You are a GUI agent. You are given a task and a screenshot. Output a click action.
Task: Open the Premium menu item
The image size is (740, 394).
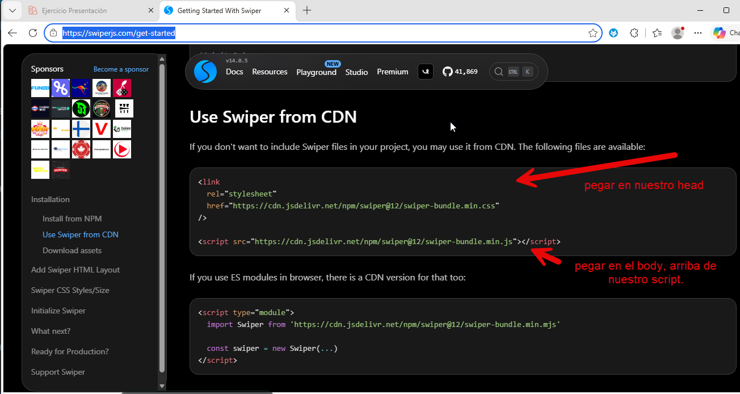[x=393, y=72]
